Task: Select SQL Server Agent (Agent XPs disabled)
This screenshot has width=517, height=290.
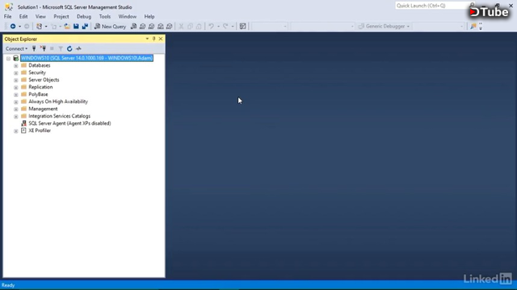Action: [x=69, y=123]
